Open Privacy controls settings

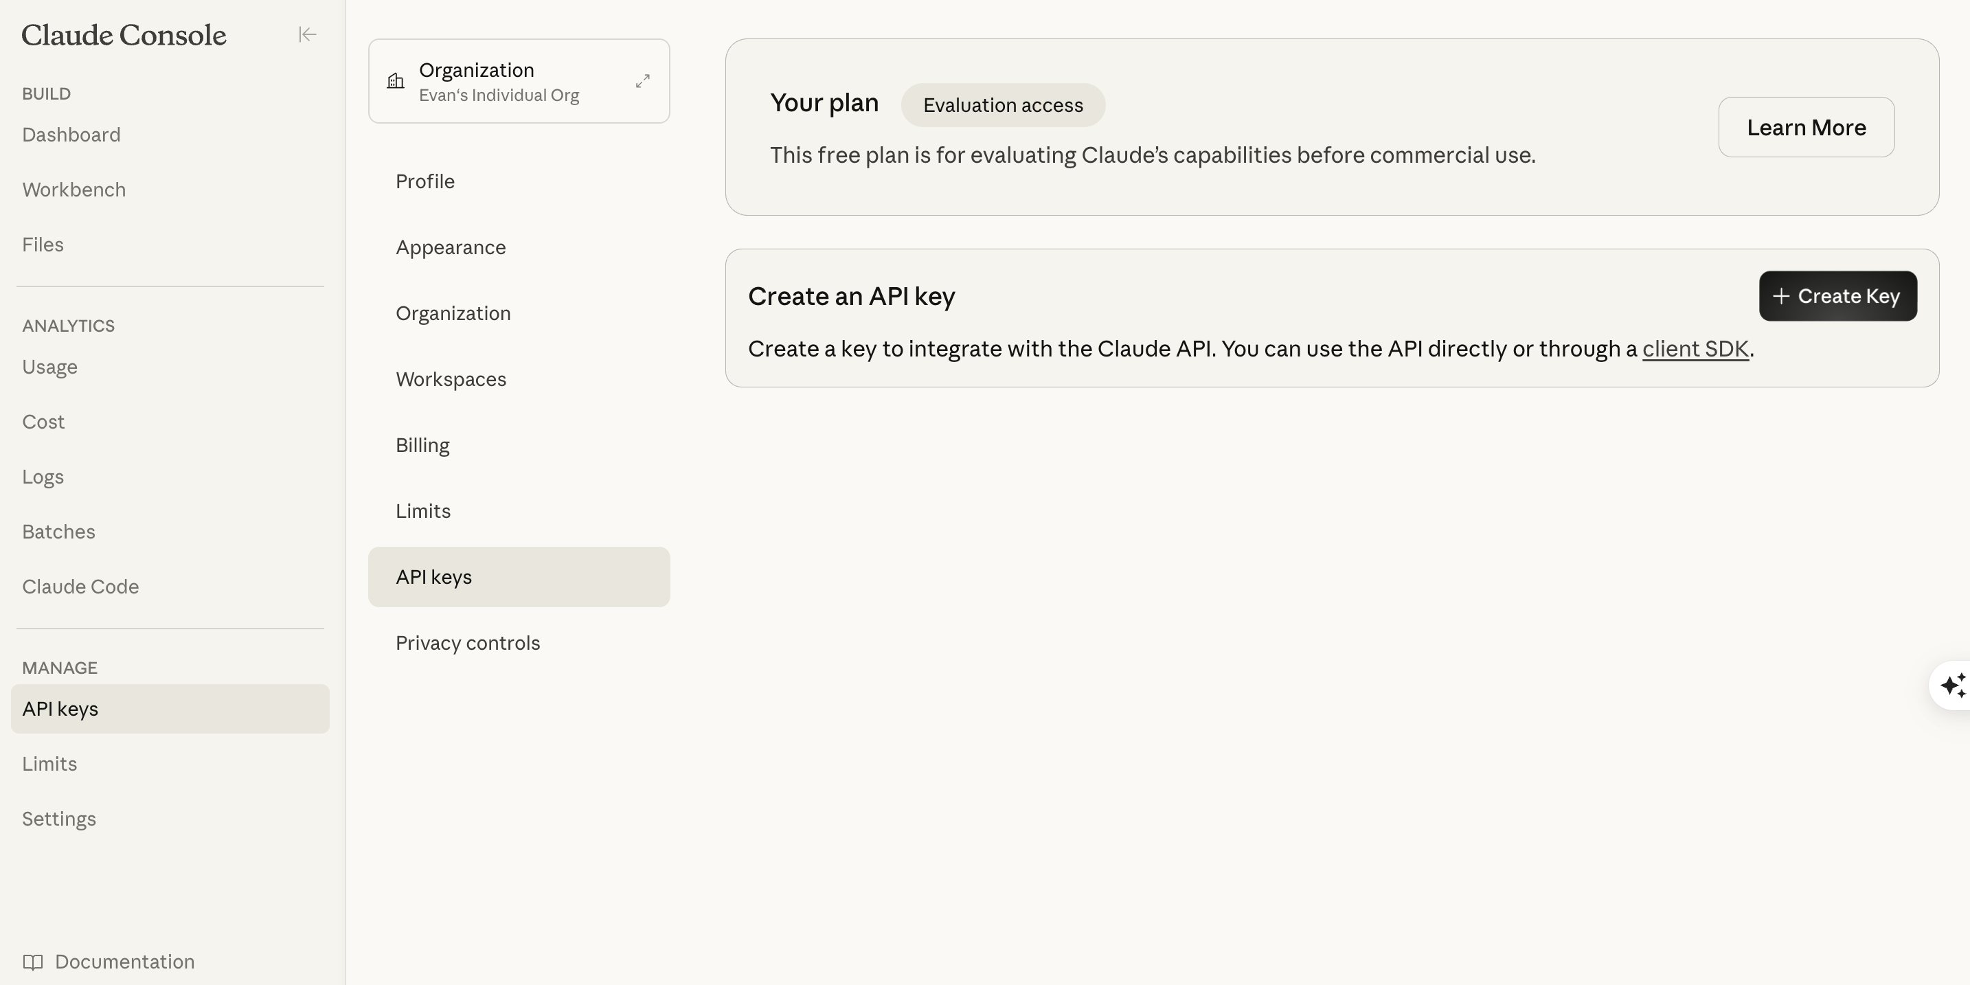click(467, 643)
